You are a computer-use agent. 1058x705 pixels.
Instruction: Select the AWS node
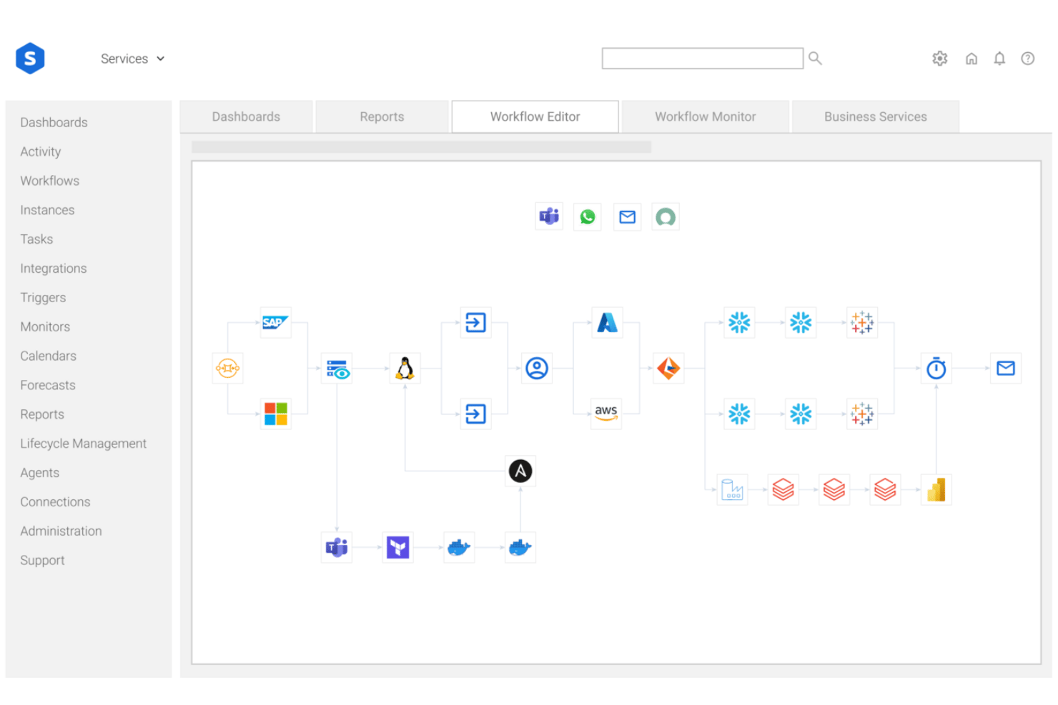tap(606, 414)
